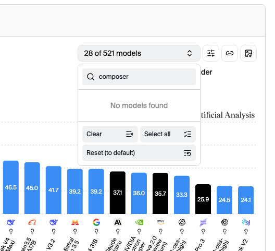The image size is (275, 251).
Task: Download the chart as image icon
Action: (x=248, y=53)
